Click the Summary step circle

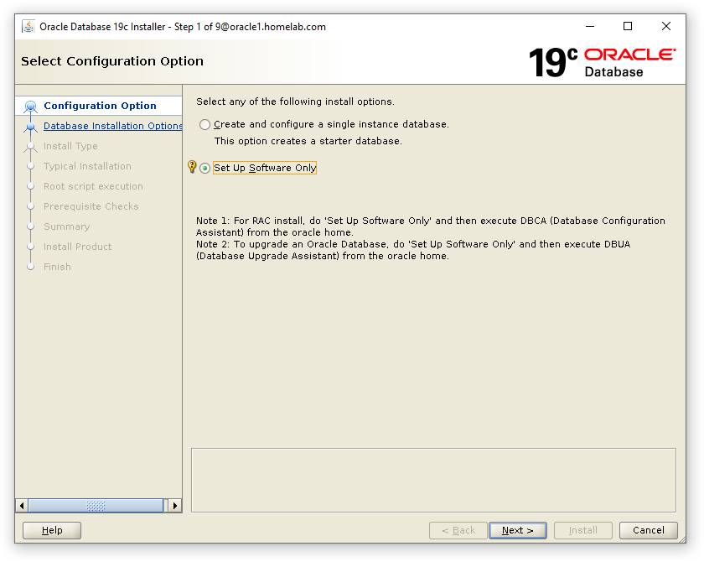(x=30, y=226)
